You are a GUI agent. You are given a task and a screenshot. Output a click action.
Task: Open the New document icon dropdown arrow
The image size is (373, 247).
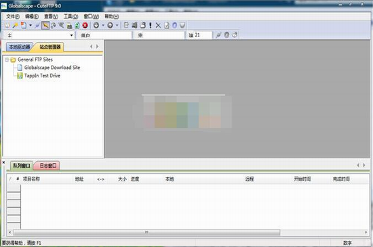click(x=31, y=25)
